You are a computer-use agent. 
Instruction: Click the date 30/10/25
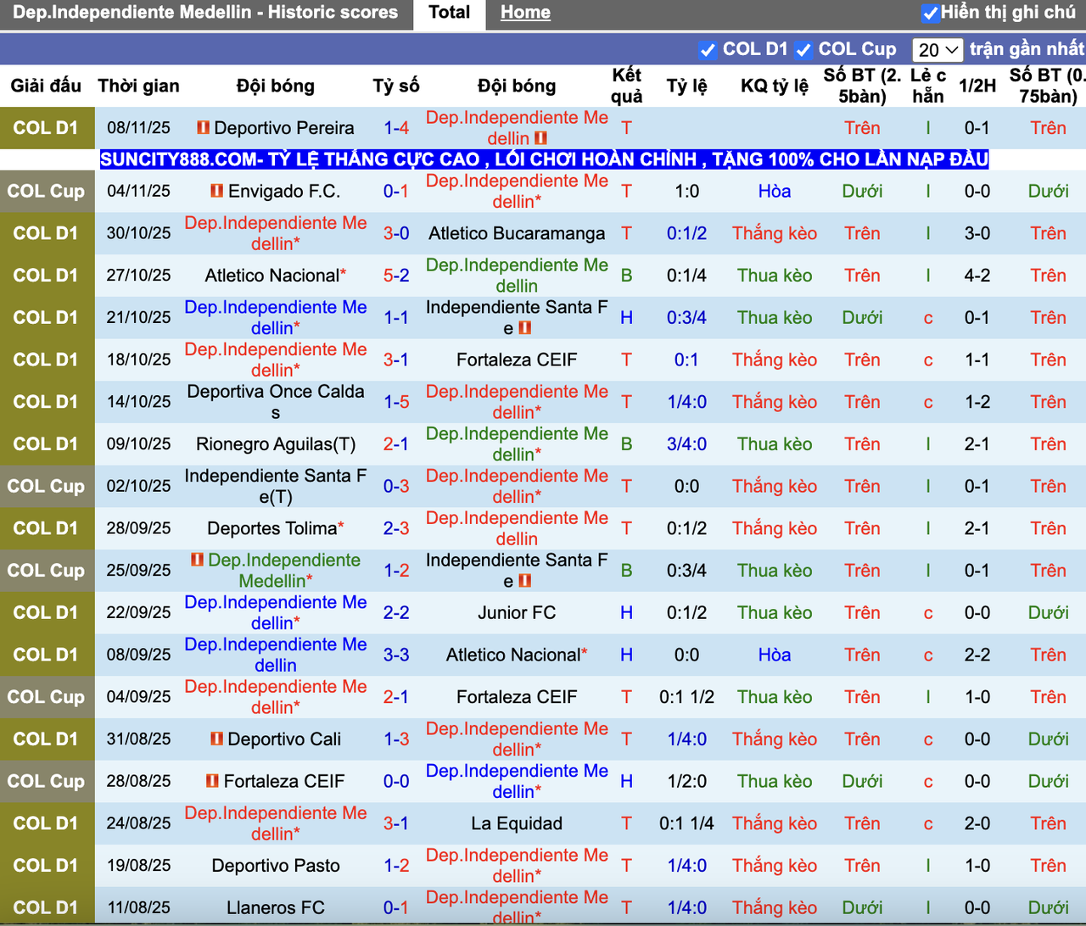[138, 233]
